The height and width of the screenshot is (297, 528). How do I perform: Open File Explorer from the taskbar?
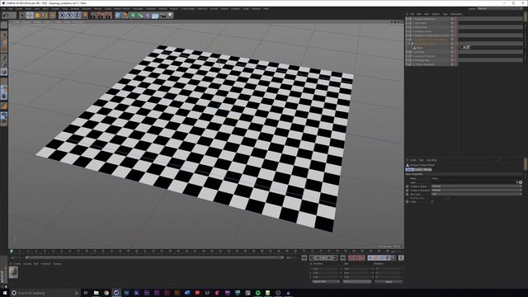click(x=96, y=293)
